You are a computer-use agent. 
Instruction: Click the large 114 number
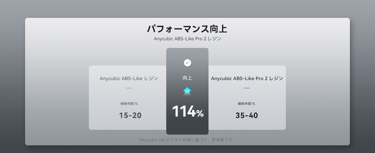pyautogui.click(x=184, y=112)
